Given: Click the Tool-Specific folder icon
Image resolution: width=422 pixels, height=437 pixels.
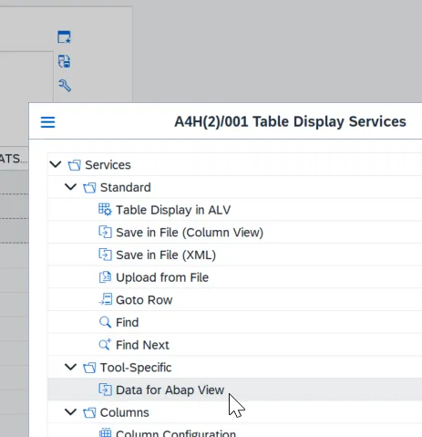Looking at the screenshot, I should click(x=89, y=368).
